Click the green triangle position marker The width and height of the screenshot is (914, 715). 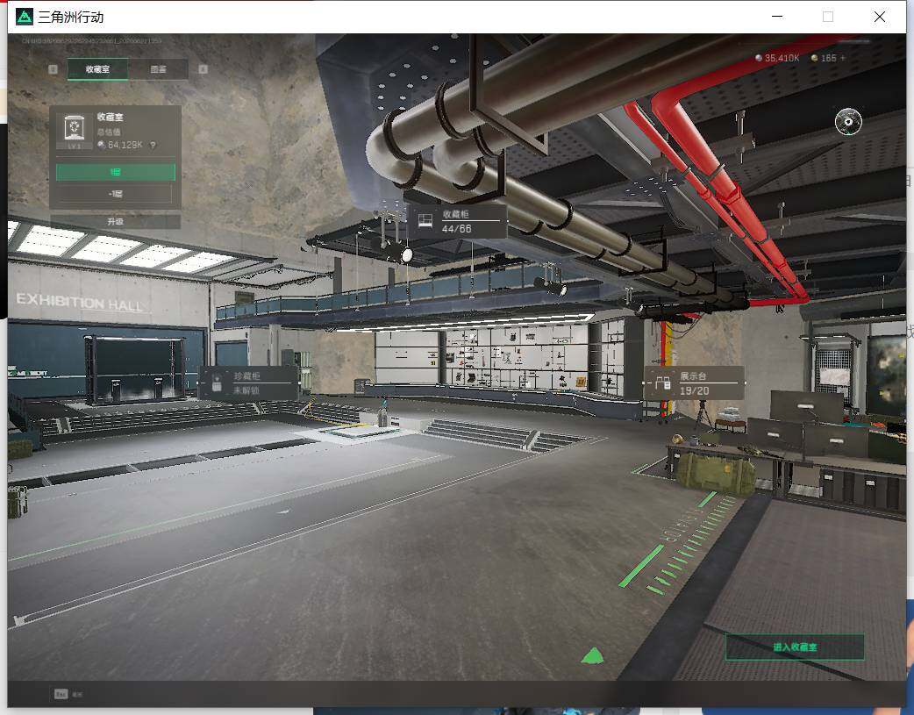[593, 656]
